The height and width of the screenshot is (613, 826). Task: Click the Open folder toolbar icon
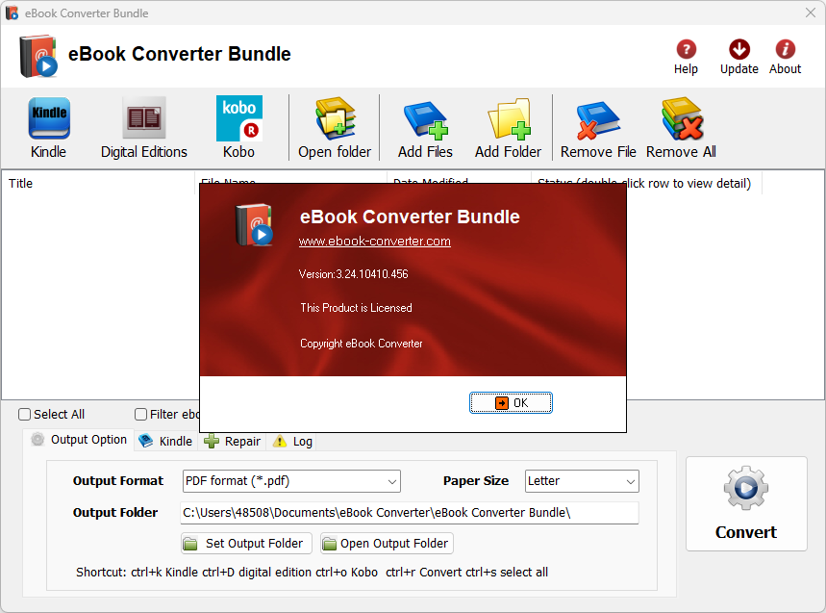point(335,128)
